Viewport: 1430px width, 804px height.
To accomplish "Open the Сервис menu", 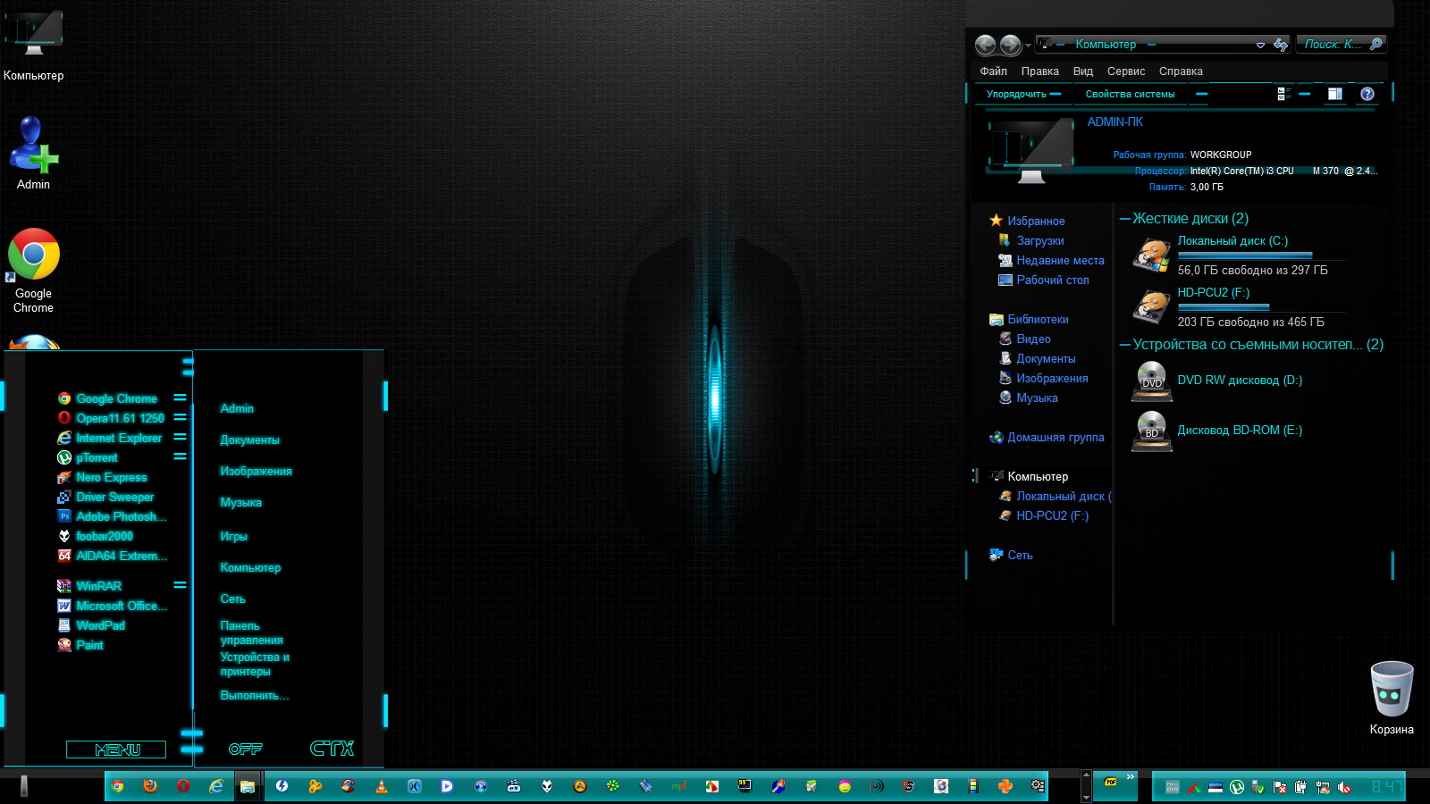I will click(1125, 71).
